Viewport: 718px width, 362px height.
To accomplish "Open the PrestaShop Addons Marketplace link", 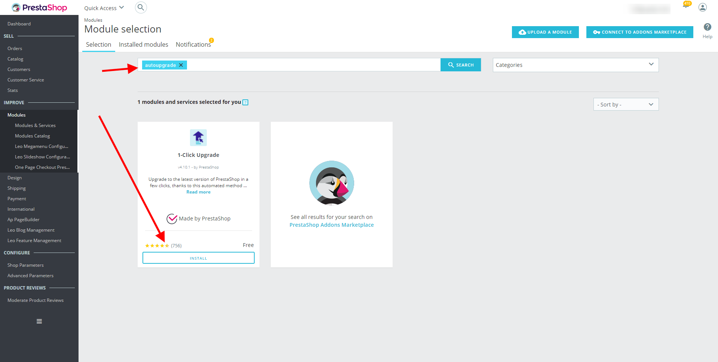I will tap(332, 225).
